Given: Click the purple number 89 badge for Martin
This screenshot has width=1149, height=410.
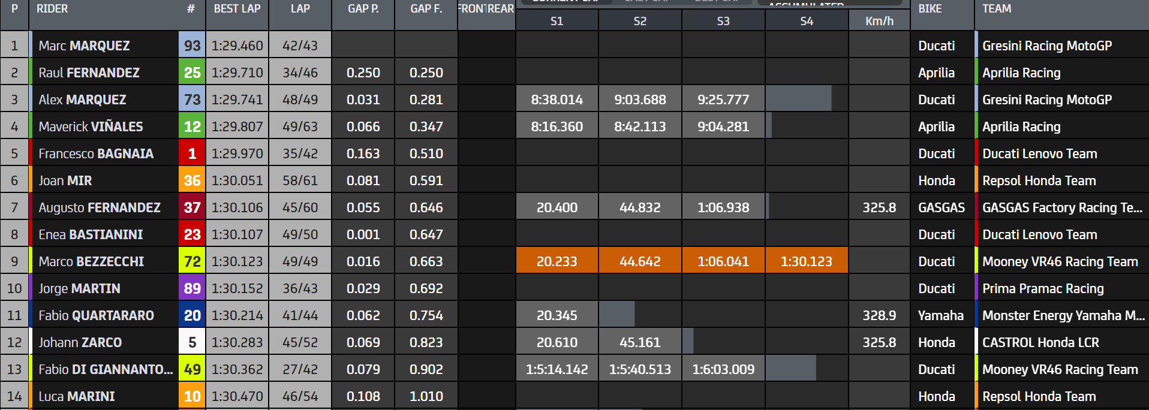Looking at the screenshot, I should pyautogui.click(x=192, y=288).
